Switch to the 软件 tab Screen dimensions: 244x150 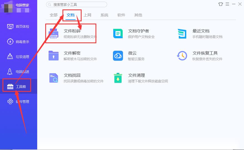121,15
